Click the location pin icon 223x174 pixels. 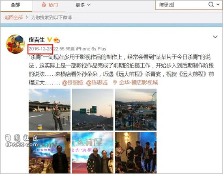[x=115, y=83]
